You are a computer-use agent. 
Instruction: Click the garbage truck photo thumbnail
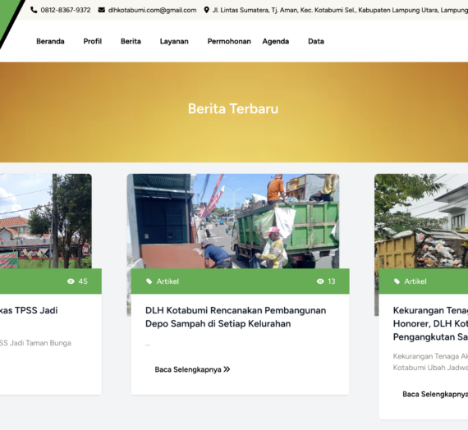[233, 221]
